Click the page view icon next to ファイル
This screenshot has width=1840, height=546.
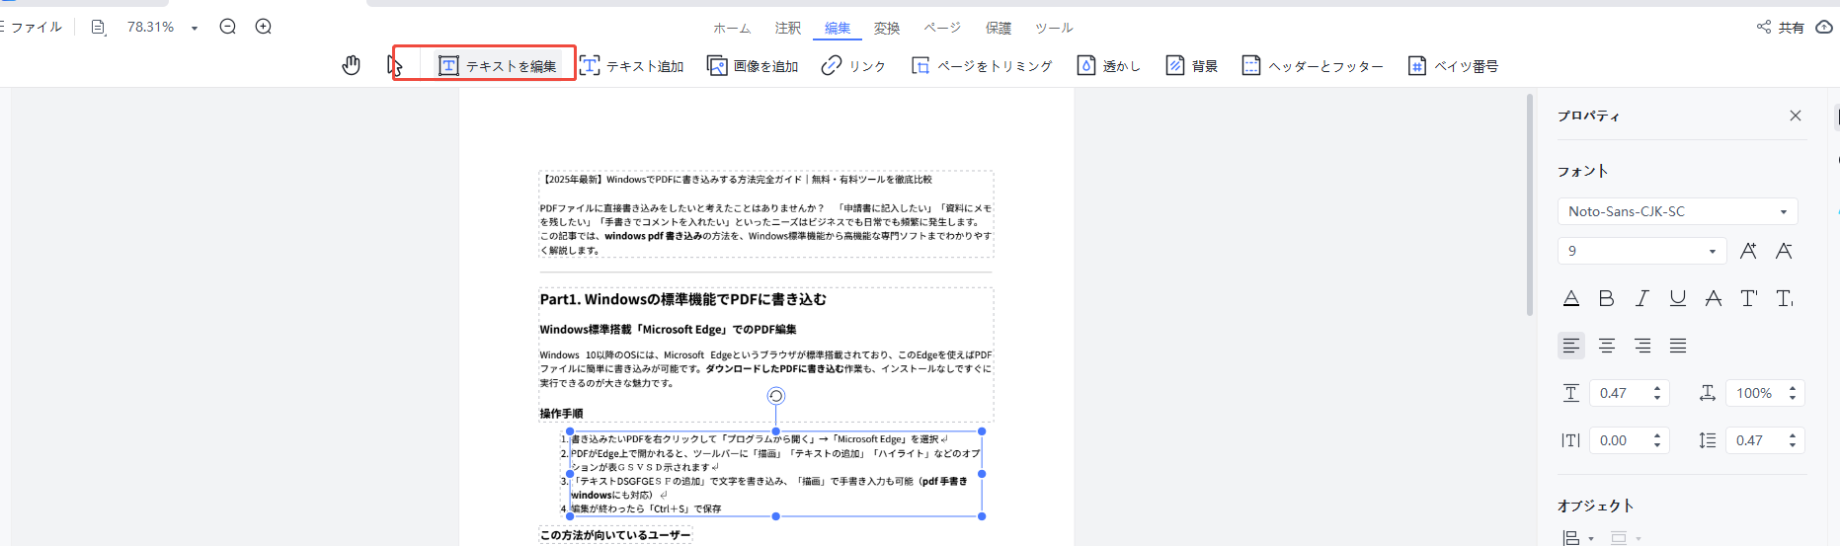[x=98, y=28]
